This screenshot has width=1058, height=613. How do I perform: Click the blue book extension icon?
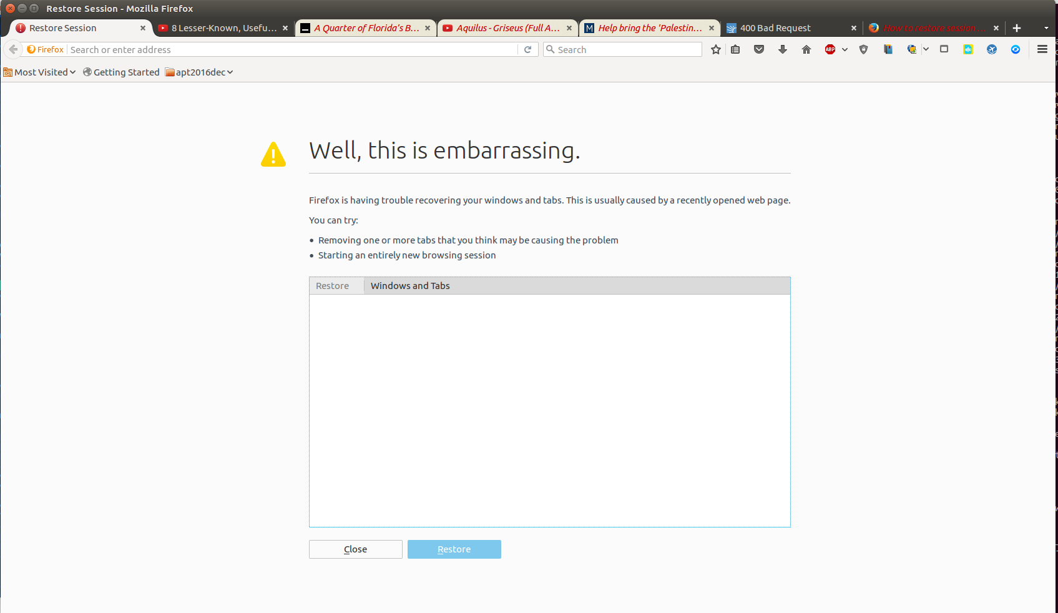tap(888, 49)
